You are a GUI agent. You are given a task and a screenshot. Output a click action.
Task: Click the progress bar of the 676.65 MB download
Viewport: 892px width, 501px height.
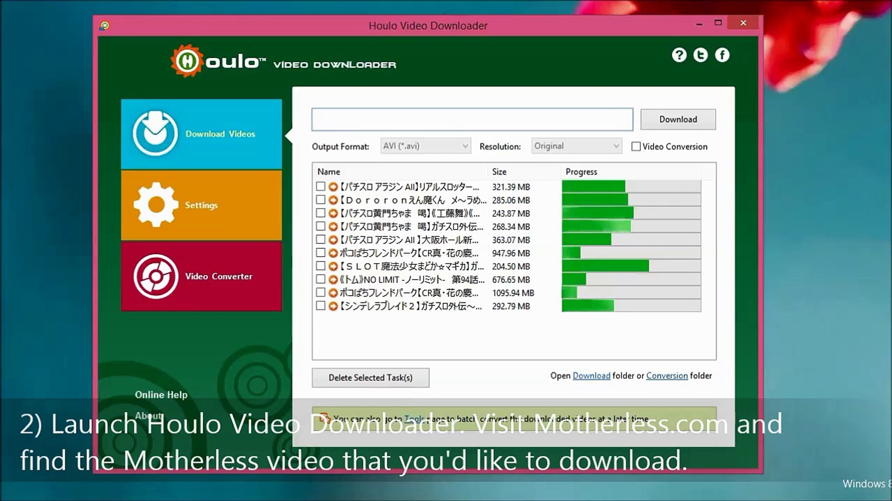631,279
